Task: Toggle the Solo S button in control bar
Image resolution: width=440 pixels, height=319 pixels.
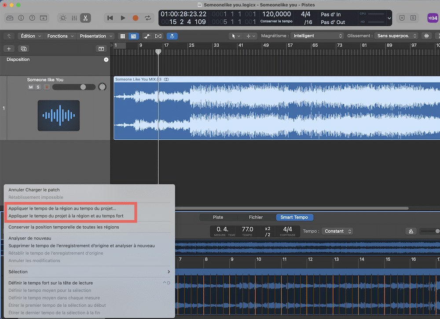Action: click(413, 18)
